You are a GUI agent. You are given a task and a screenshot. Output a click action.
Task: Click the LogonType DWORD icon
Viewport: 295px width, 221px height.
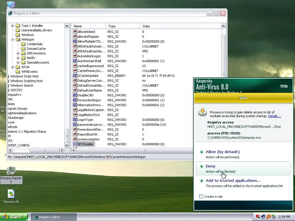(x=75, y=119)
